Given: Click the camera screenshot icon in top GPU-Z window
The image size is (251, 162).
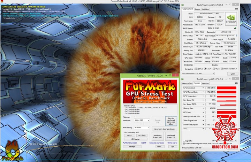Looking at the screenshot, I should pos(236,9).
